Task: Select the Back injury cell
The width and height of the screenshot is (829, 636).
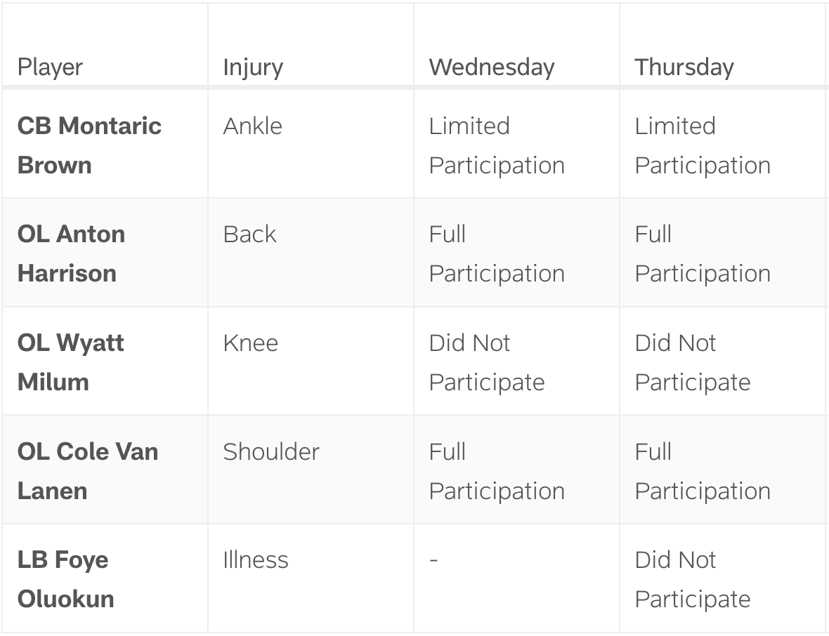Action: (249, 234)
